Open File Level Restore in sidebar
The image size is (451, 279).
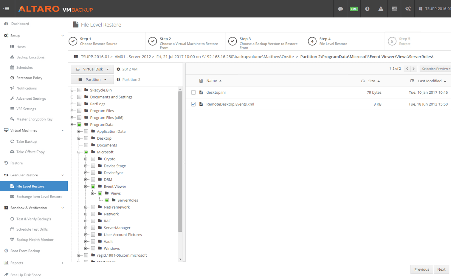(x=34, y=186)
